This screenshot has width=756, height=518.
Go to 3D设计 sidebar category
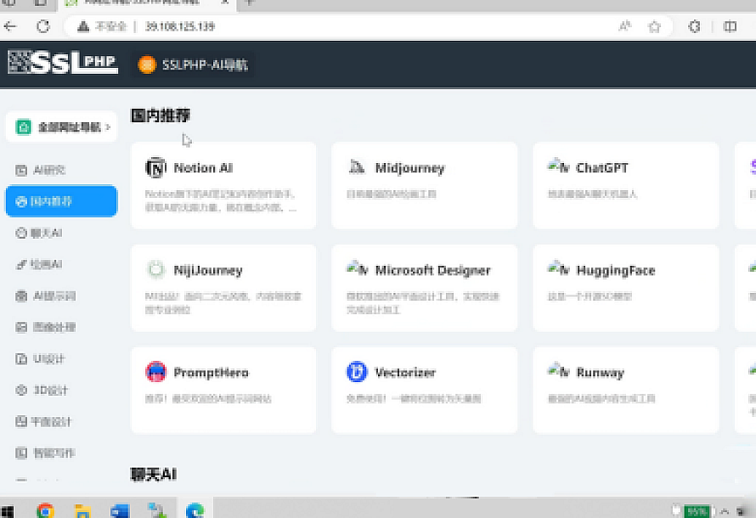coord(51,391)
